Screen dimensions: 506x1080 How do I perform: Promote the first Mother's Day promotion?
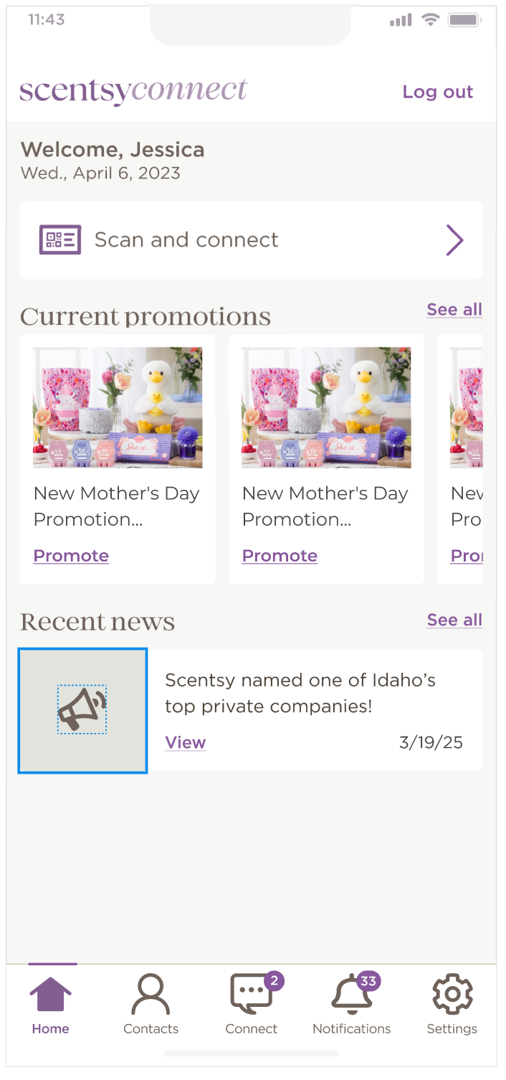tap(71, 556)
